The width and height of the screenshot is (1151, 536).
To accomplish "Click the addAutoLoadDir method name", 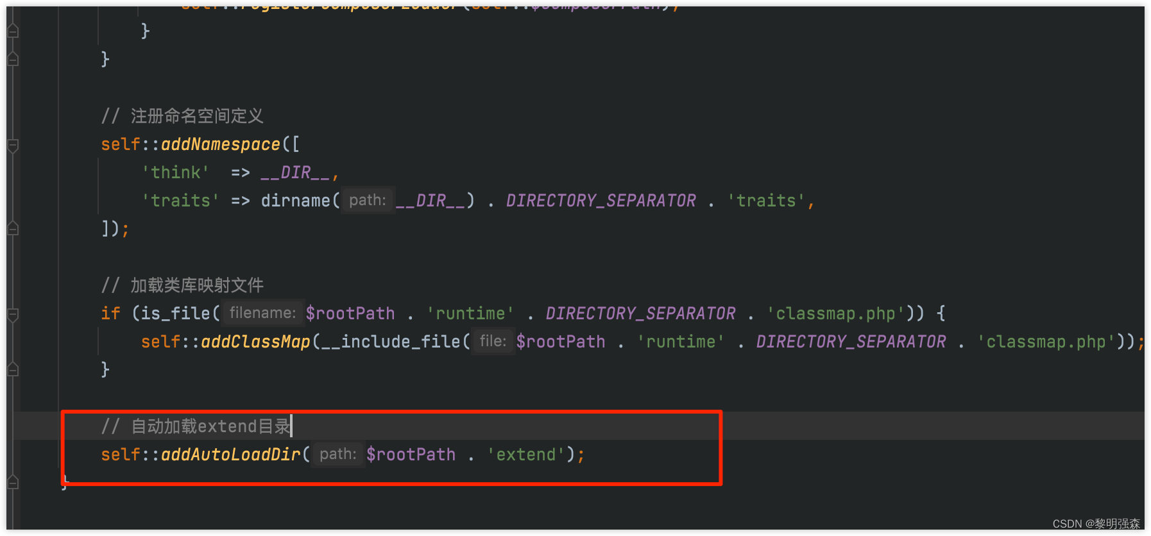I will [231, 455].
